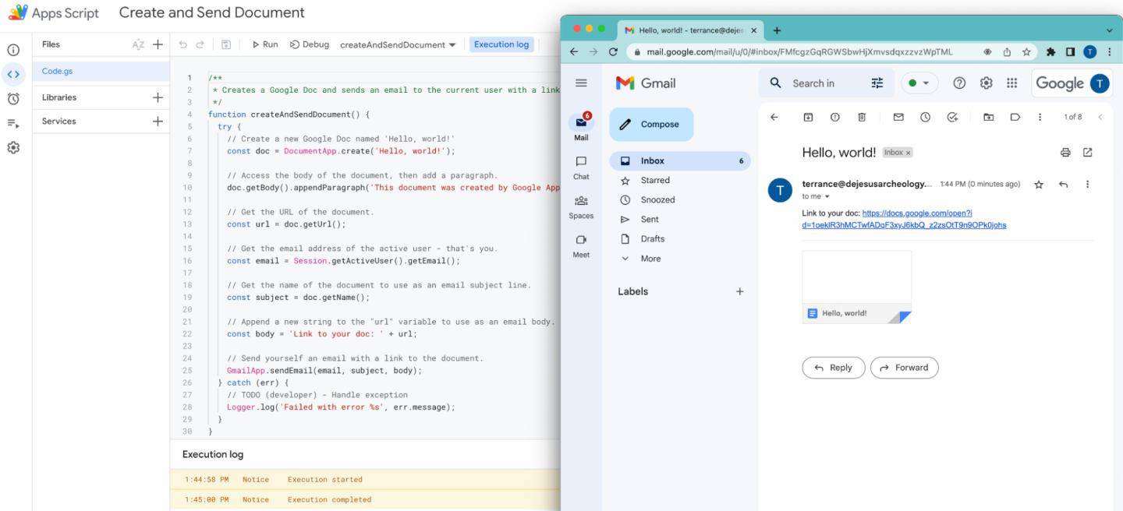This screenshot has height=511, width=1123.
Task: Archive the open Gmail message
Action: click(808, 117)
